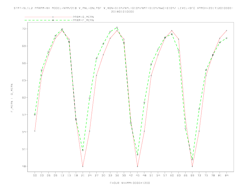Screen dimensions: 247x191
Task: Click the x-axis tick label 00
Action: click(35, 175)
